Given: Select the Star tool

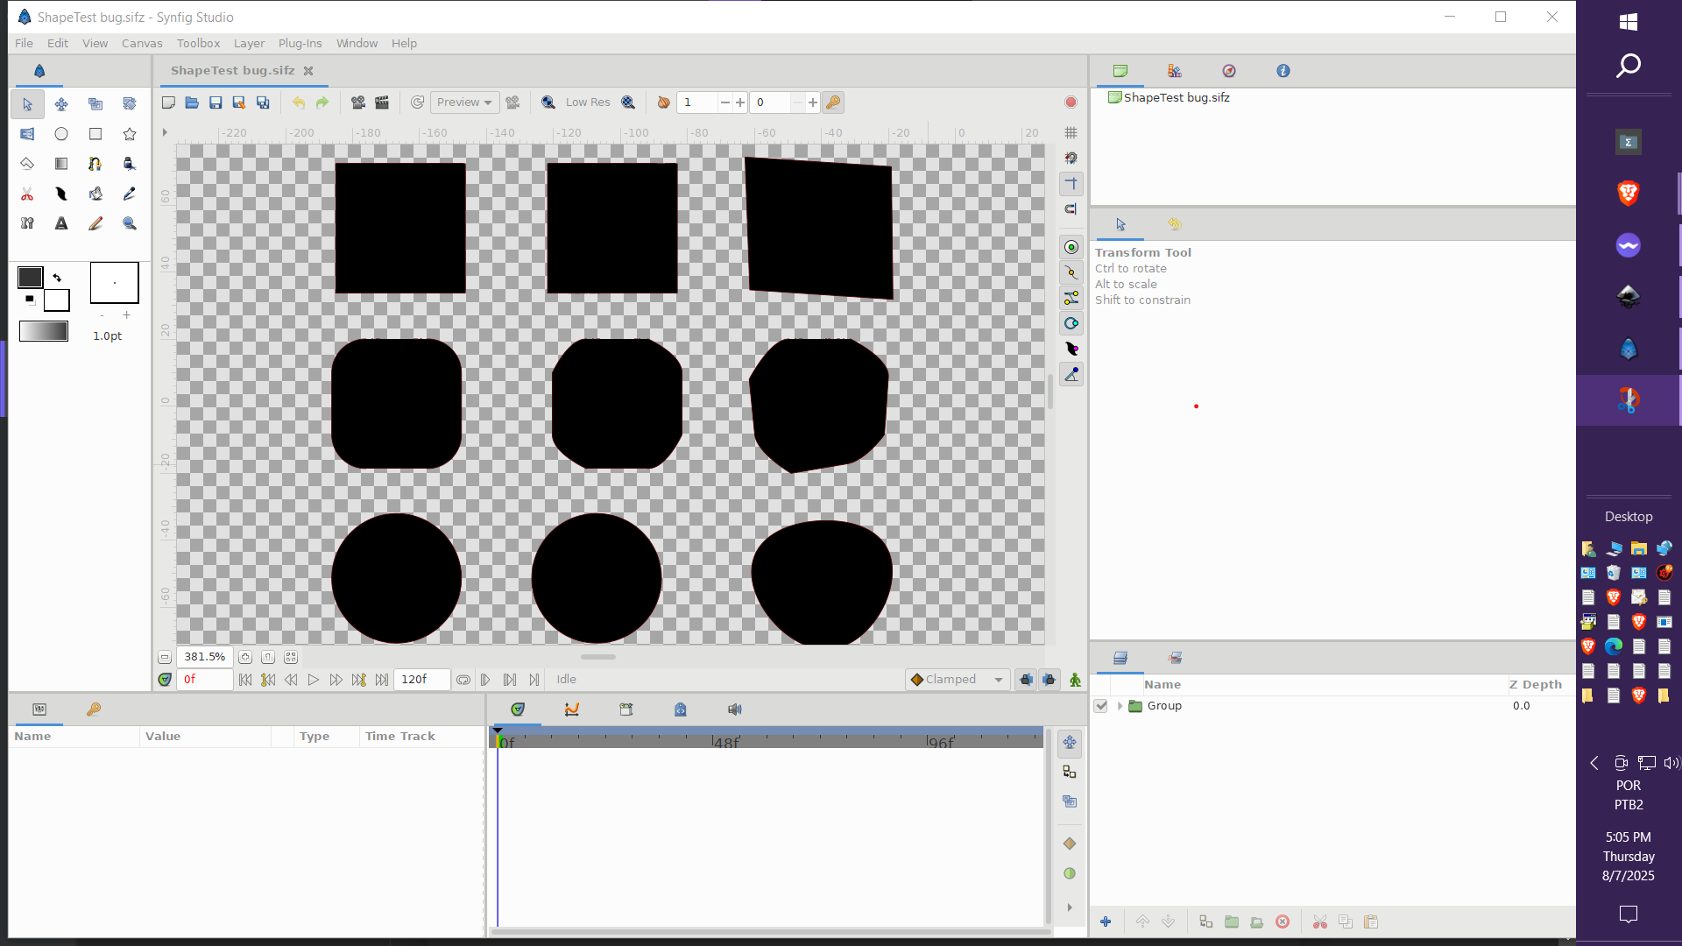Looking at the screenshot, I should coord(130,134).
